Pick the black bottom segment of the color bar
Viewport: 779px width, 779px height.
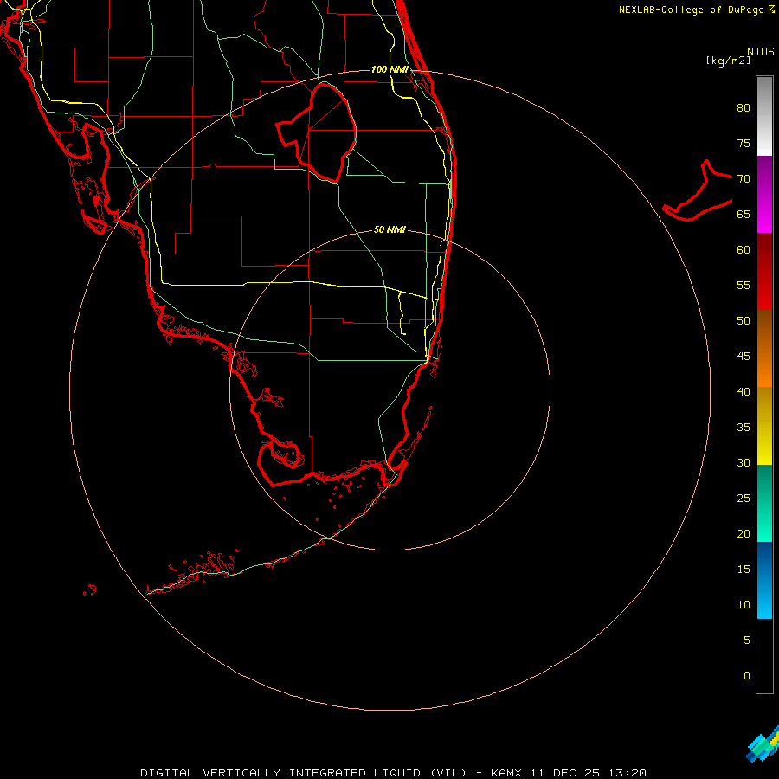tap(764, 655)
